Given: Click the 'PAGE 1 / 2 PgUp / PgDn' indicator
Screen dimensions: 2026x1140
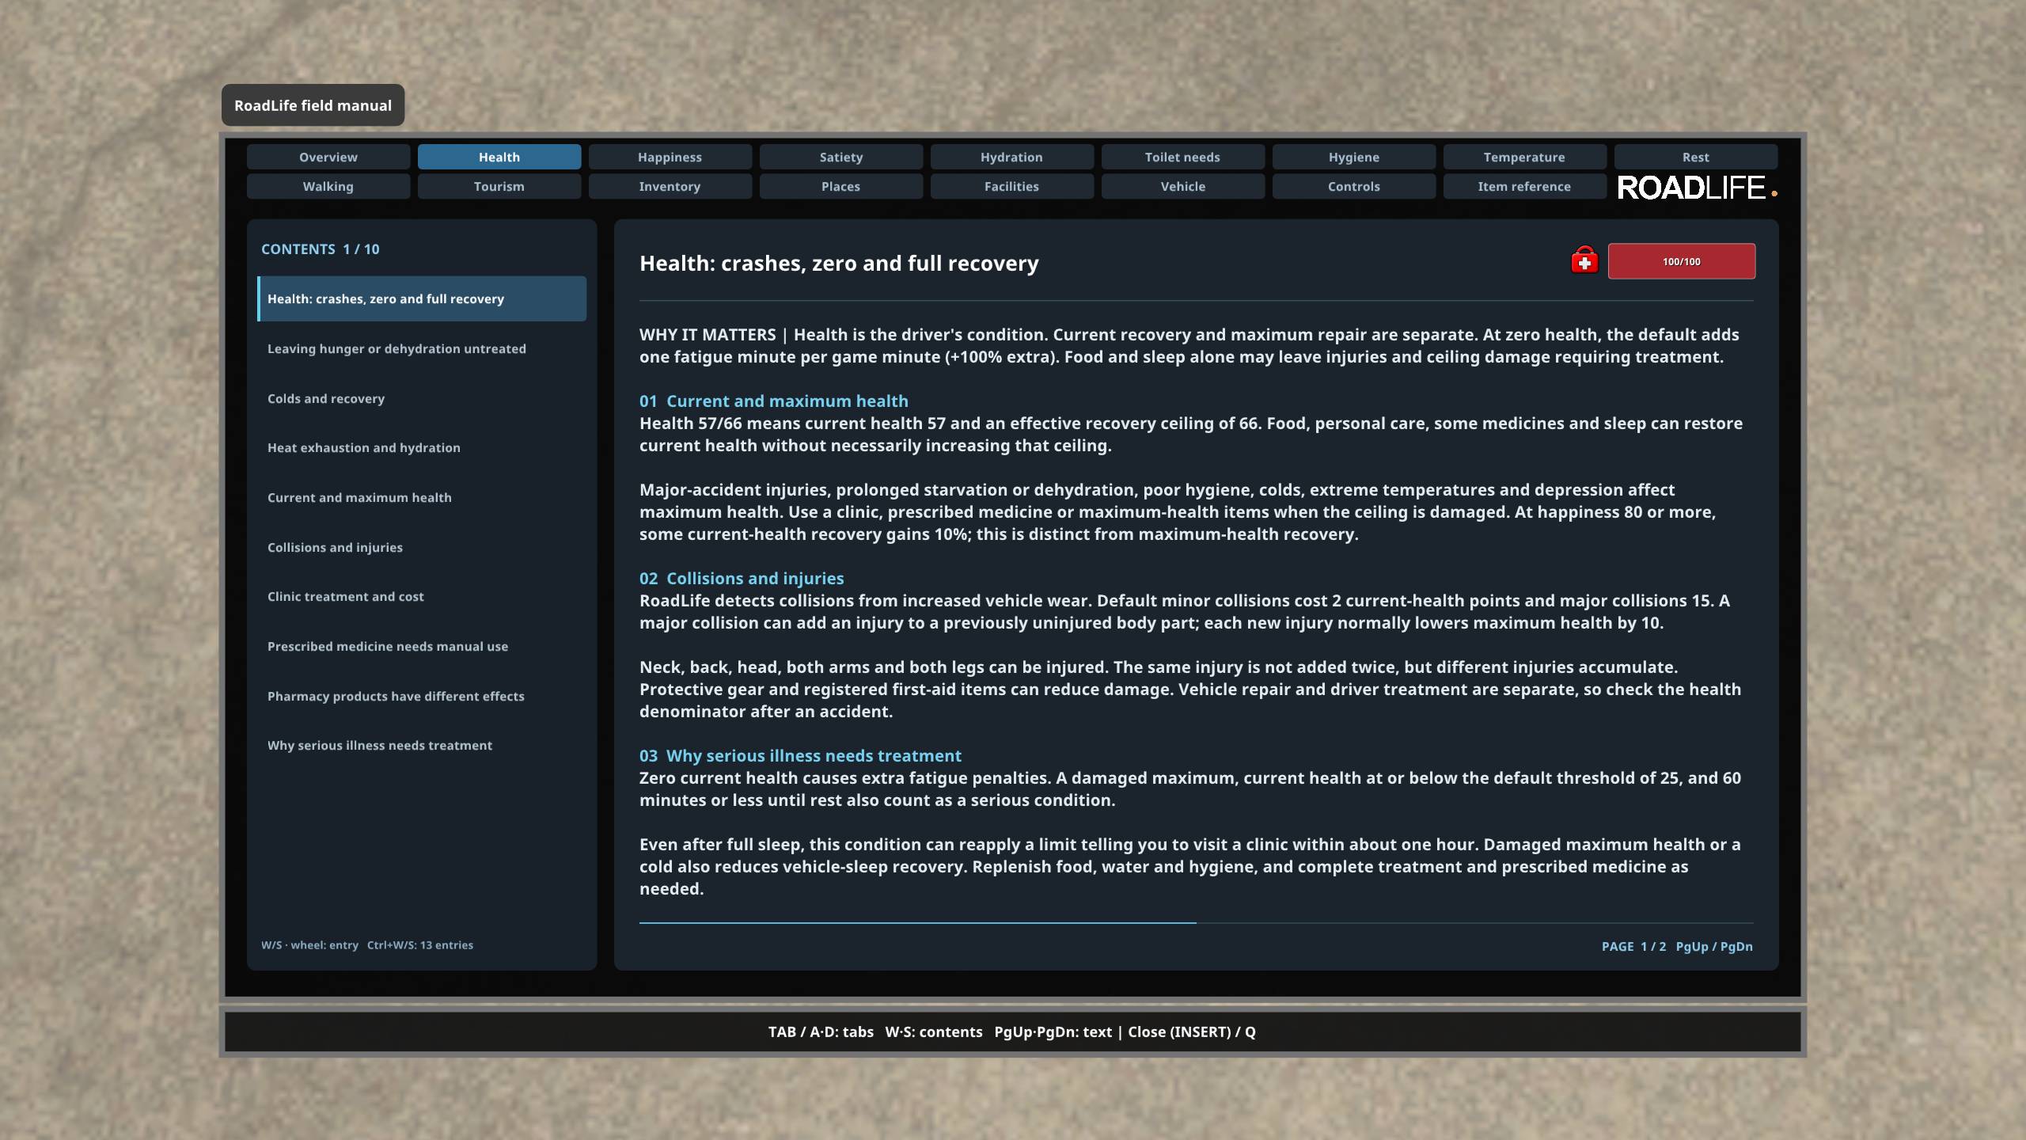Looking at the screenshot, I should coord(1677,946).
